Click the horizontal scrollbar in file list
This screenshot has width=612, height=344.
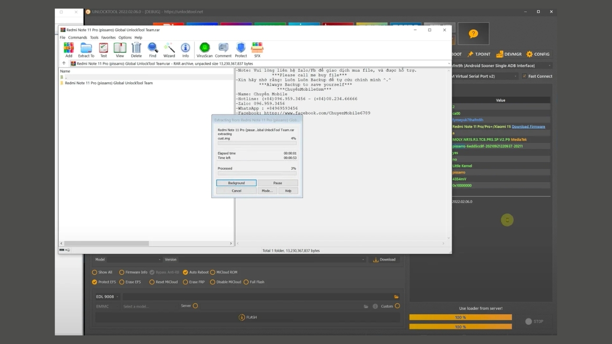(x=107, y=243)
